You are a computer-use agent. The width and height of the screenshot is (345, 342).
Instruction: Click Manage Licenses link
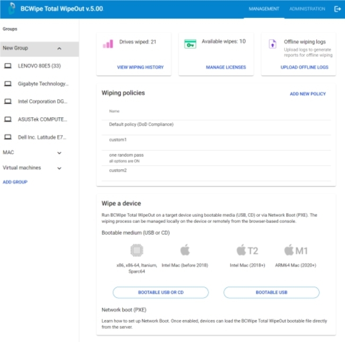coord(226,67)
